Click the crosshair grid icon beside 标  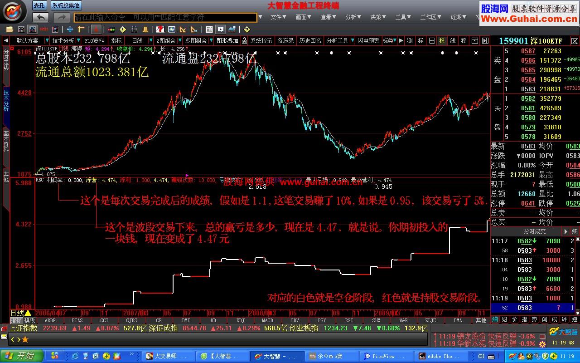[432, 40]
